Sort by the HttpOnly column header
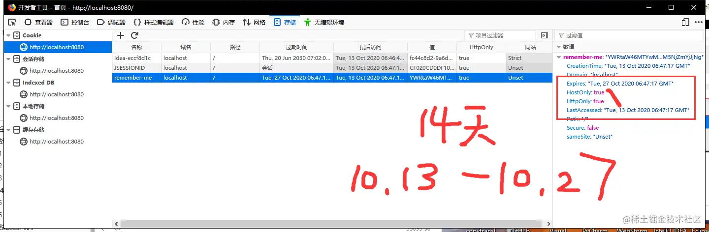 coord(481,47)
